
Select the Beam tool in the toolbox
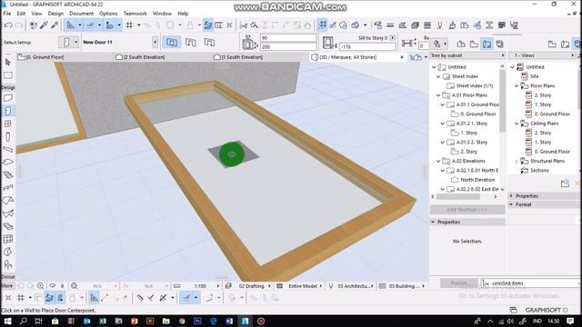[x=8, y=149]
